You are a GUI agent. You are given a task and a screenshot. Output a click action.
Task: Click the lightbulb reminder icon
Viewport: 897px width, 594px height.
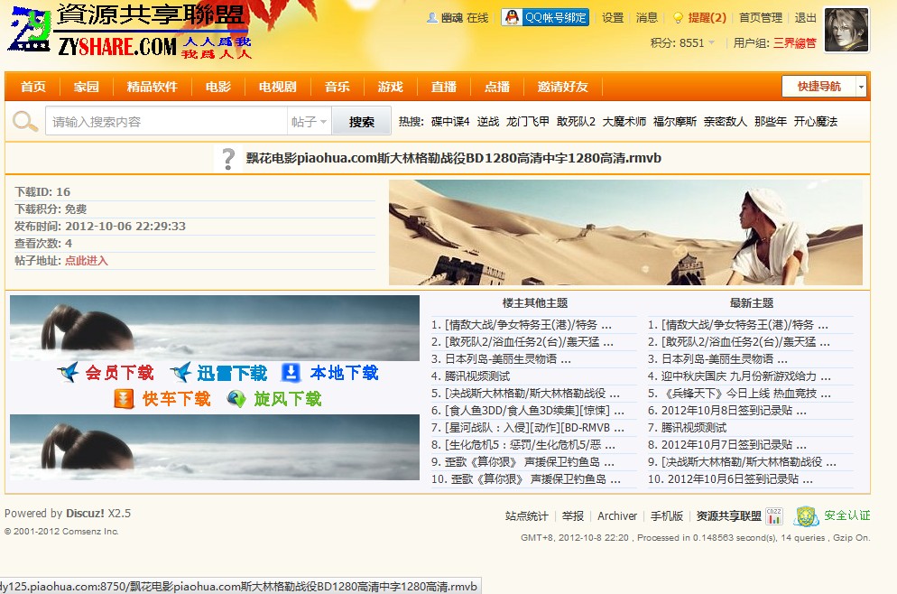[x=678, y=18]
